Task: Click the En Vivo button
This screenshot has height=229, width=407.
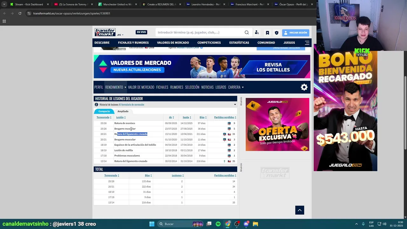Action: 141,32
